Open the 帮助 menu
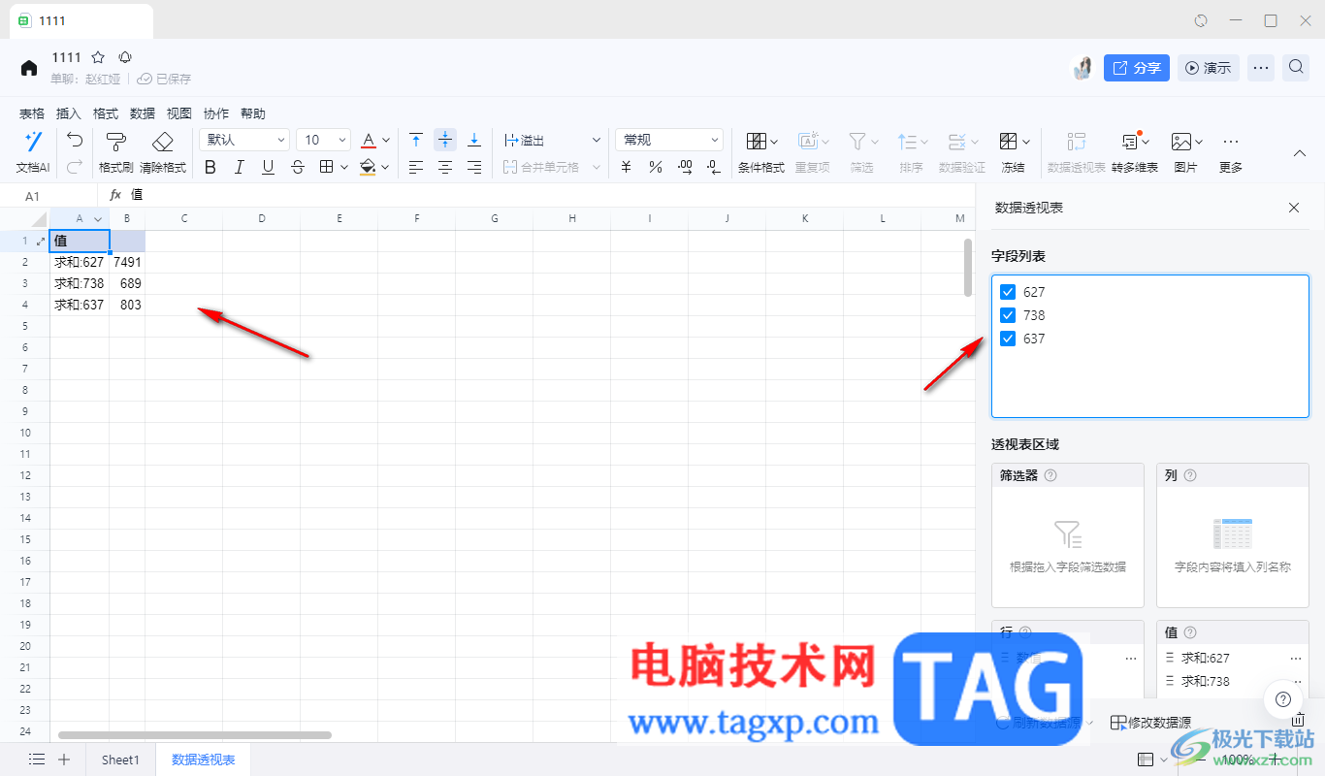This screenshot has height=776, width=1325. (x=253, y=113)
